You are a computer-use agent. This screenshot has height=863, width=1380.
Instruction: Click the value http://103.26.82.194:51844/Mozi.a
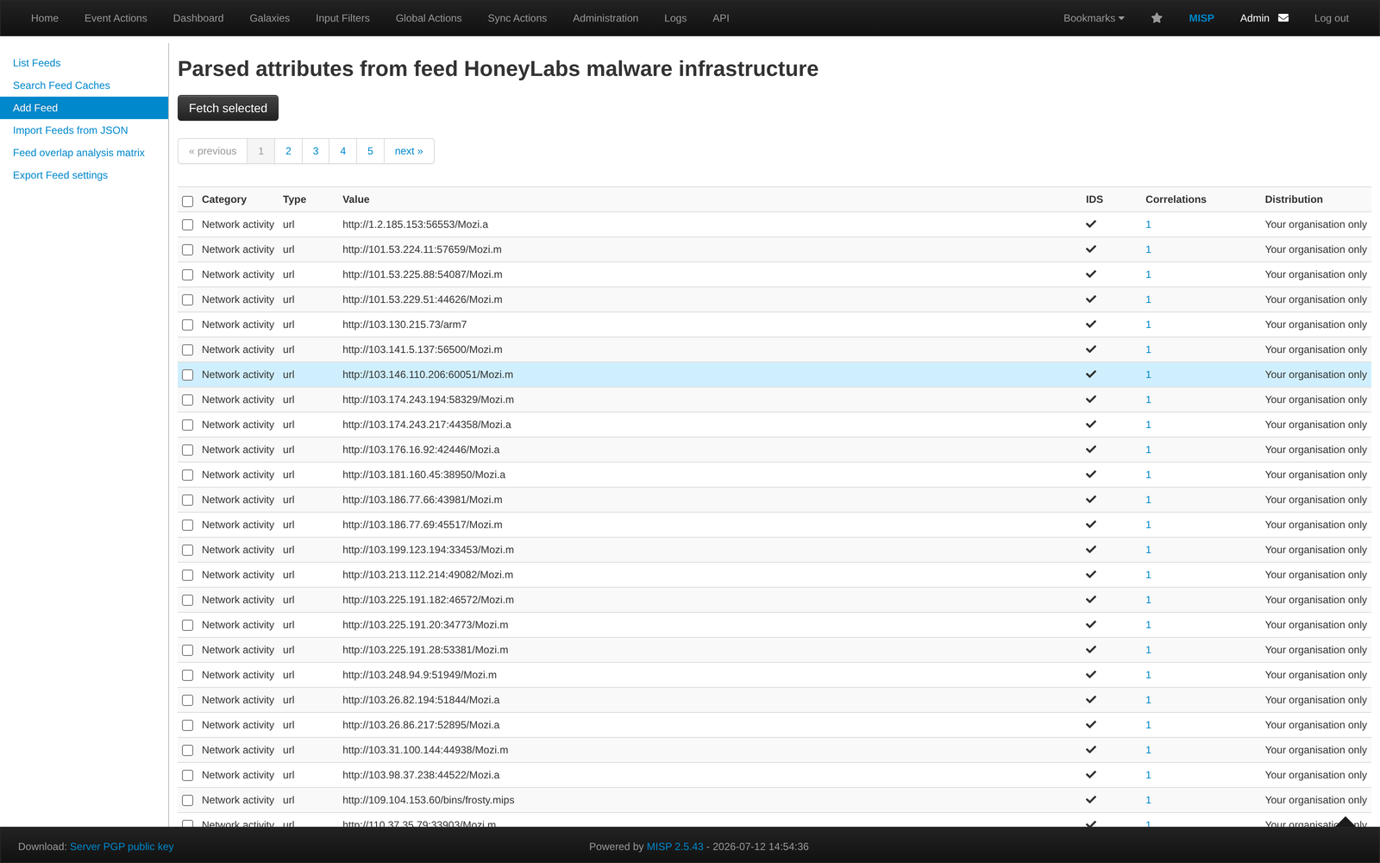pos(421,700)
